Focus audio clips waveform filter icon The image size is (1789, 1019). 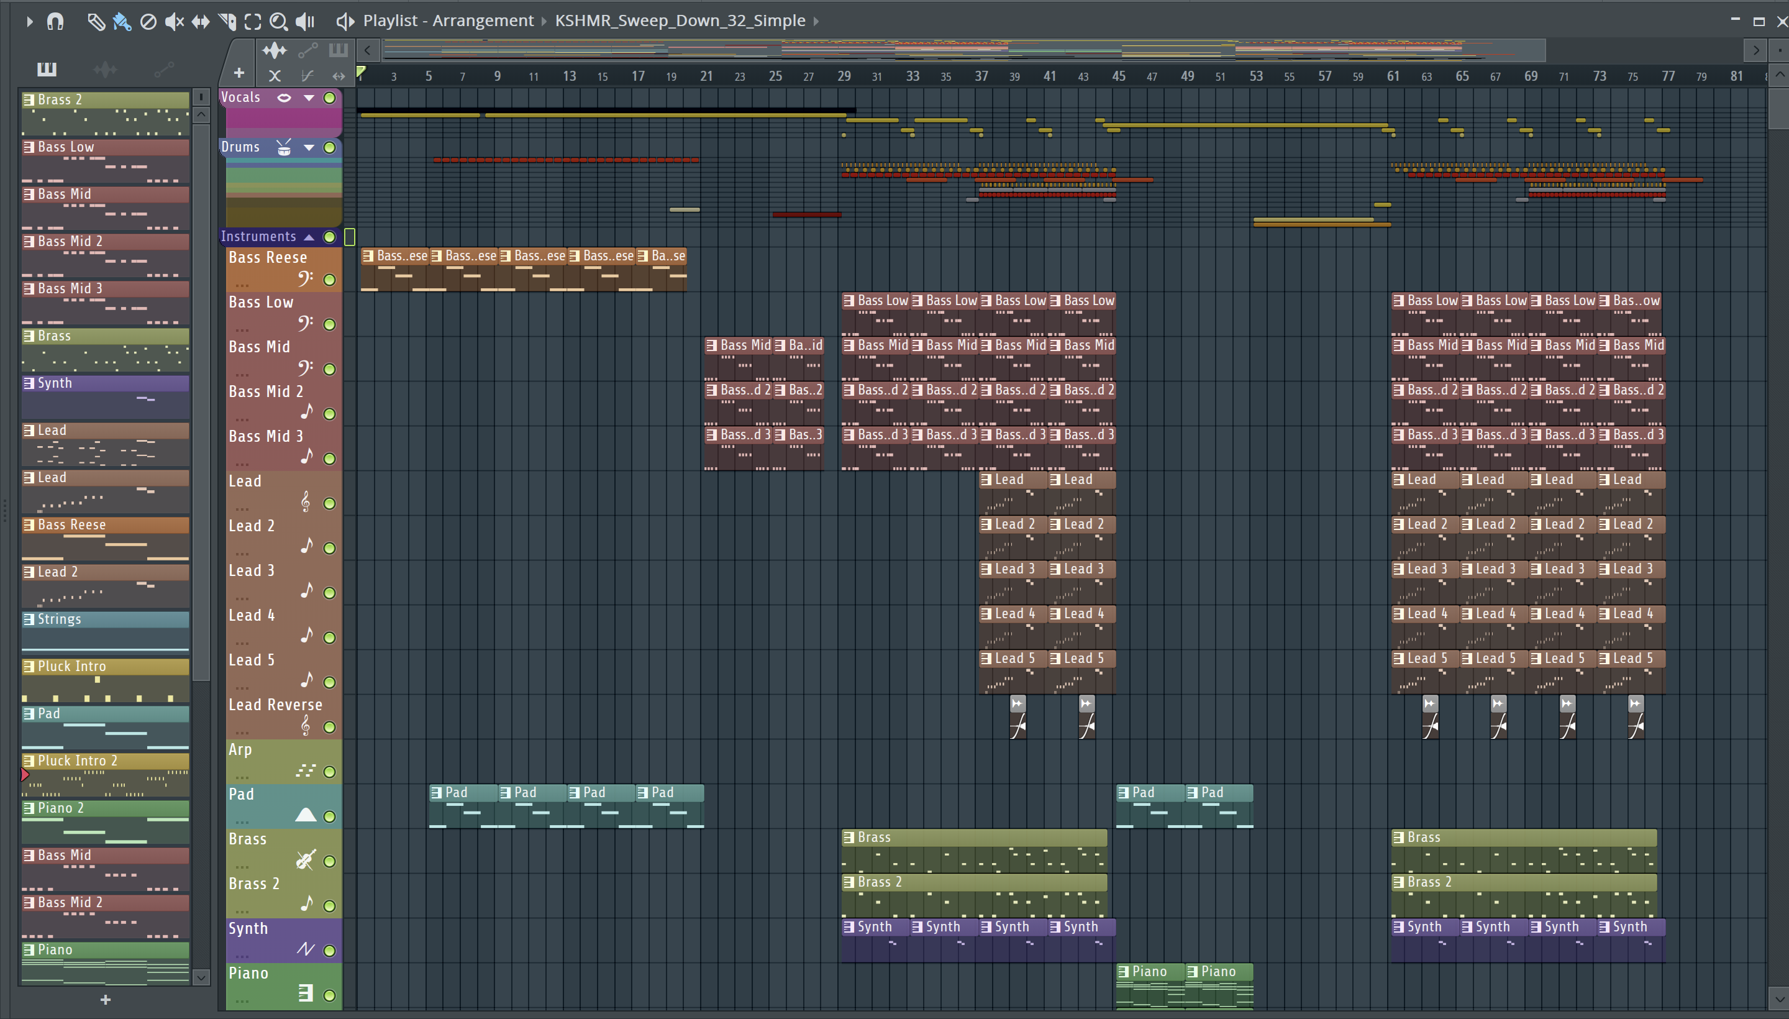coord(275,50)
